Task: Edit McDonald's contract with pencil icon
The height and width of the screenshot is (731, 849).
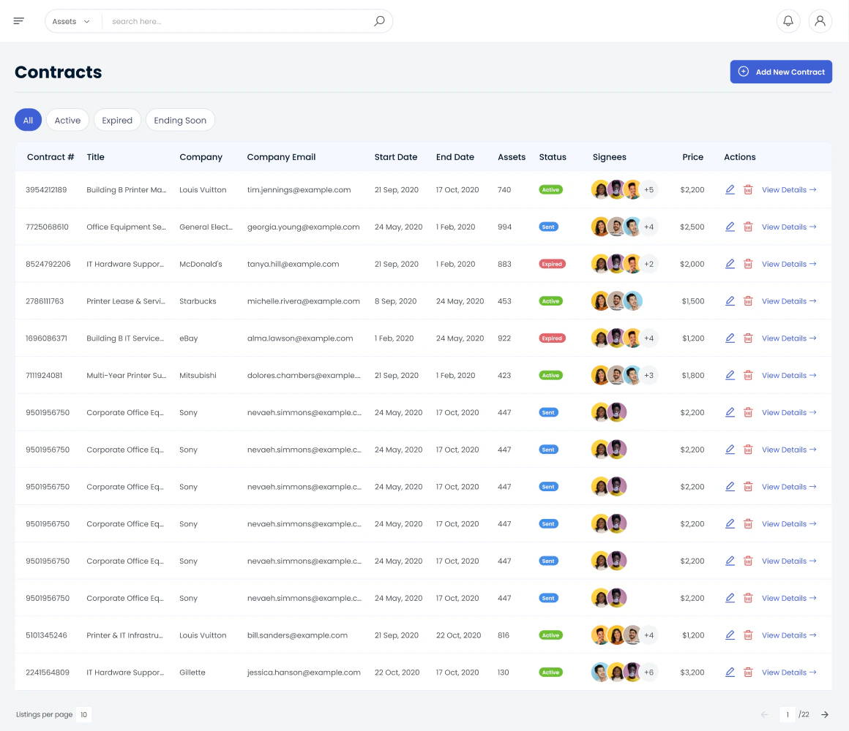Action: tap(730, 264)
